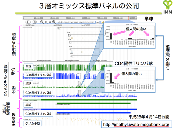Close the IMM_FPKM_CD4T track with its circle button
Image resolution: width=173 pixels, height=129 pixels.
pyautogui.click(x=24, y=110)
